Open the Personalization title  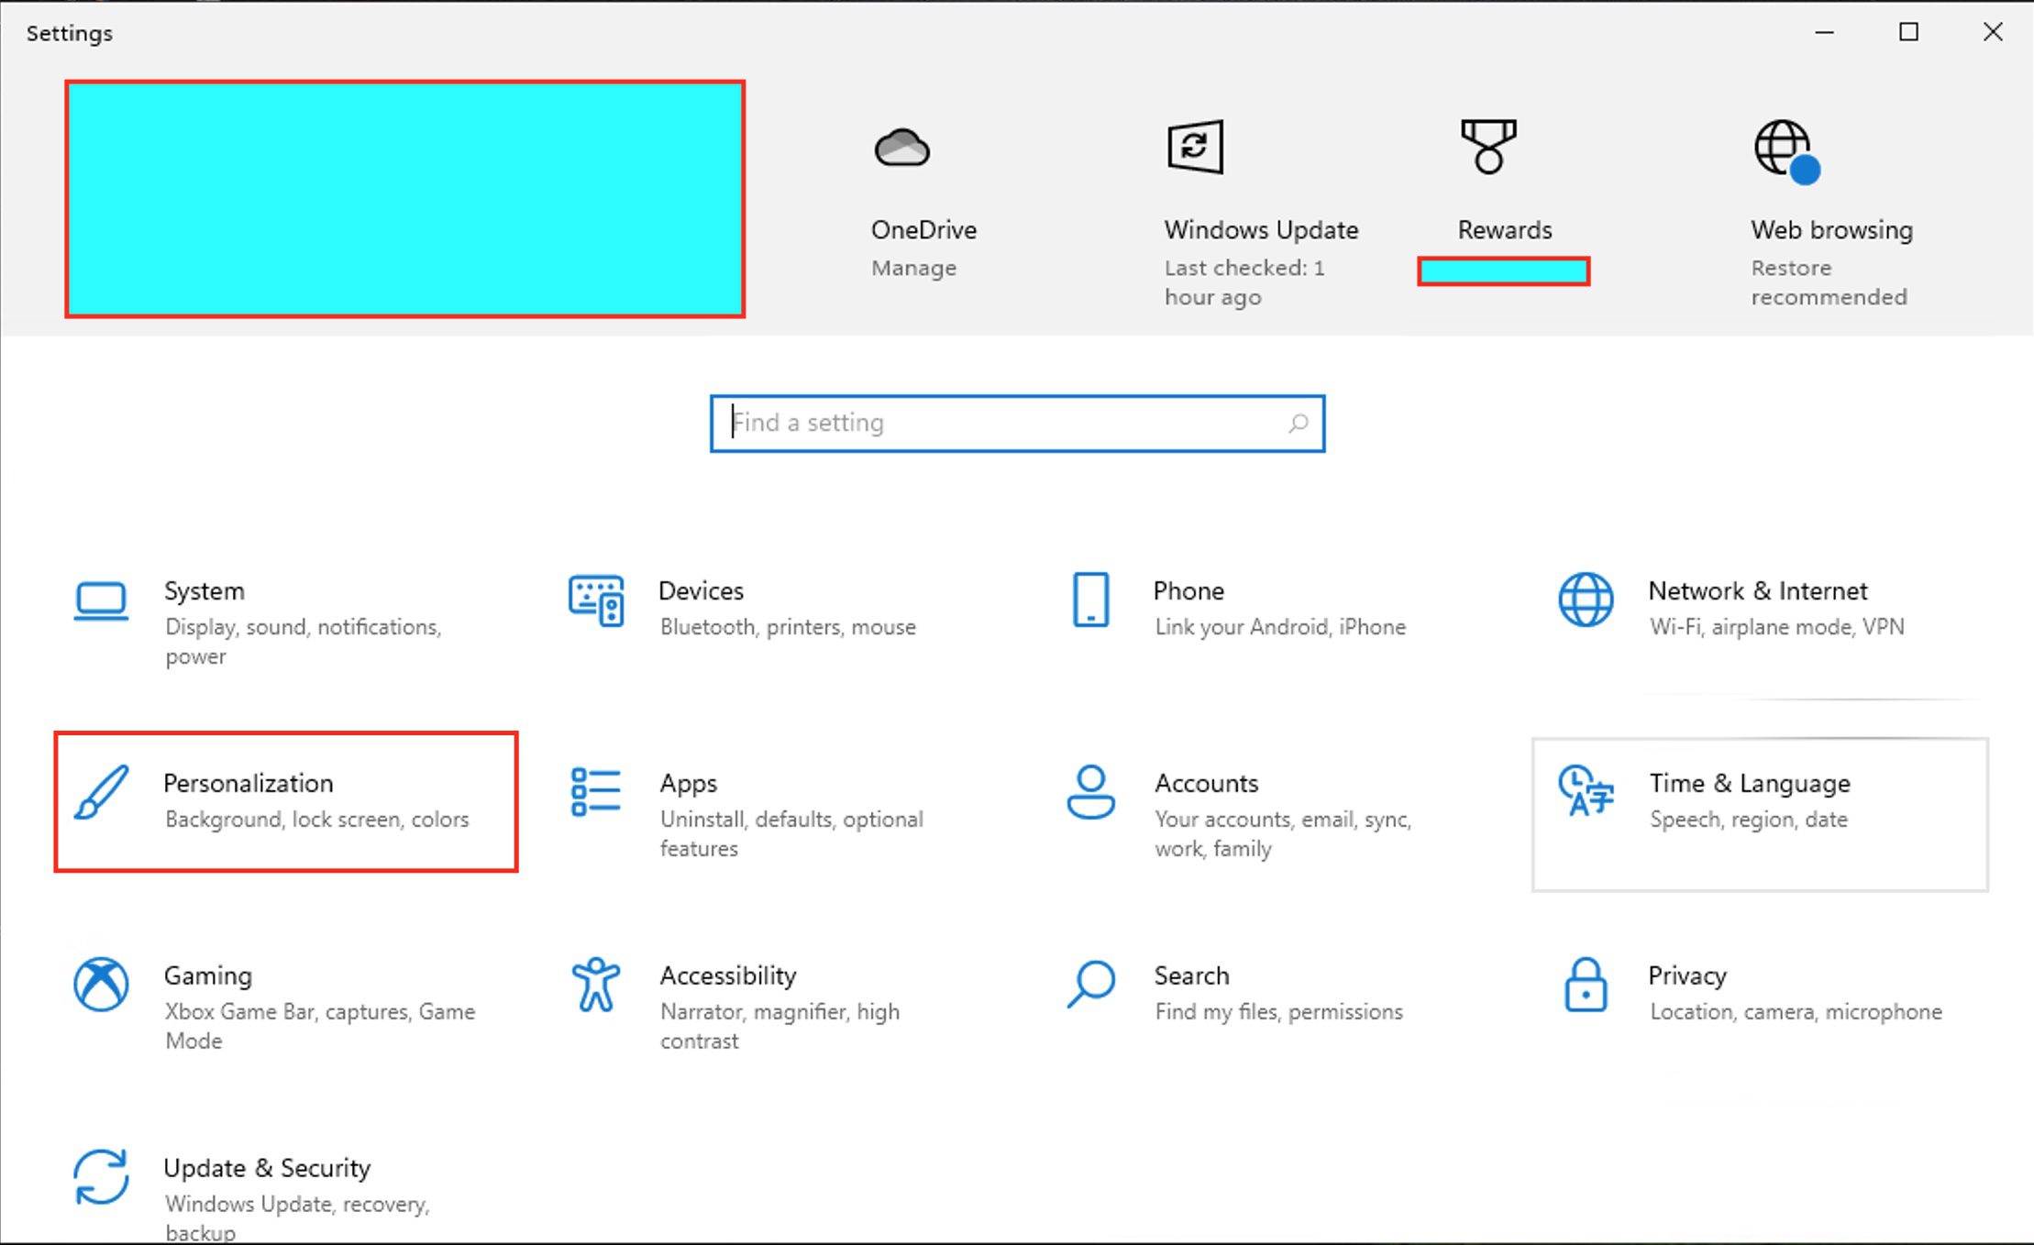pos(249,783)
